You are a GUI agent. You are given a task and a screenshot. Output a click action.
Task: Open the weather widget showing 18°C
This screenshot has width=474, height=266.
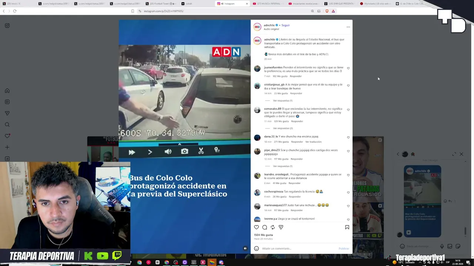pos(404,262)
